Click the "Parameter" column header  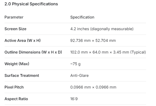14,17
